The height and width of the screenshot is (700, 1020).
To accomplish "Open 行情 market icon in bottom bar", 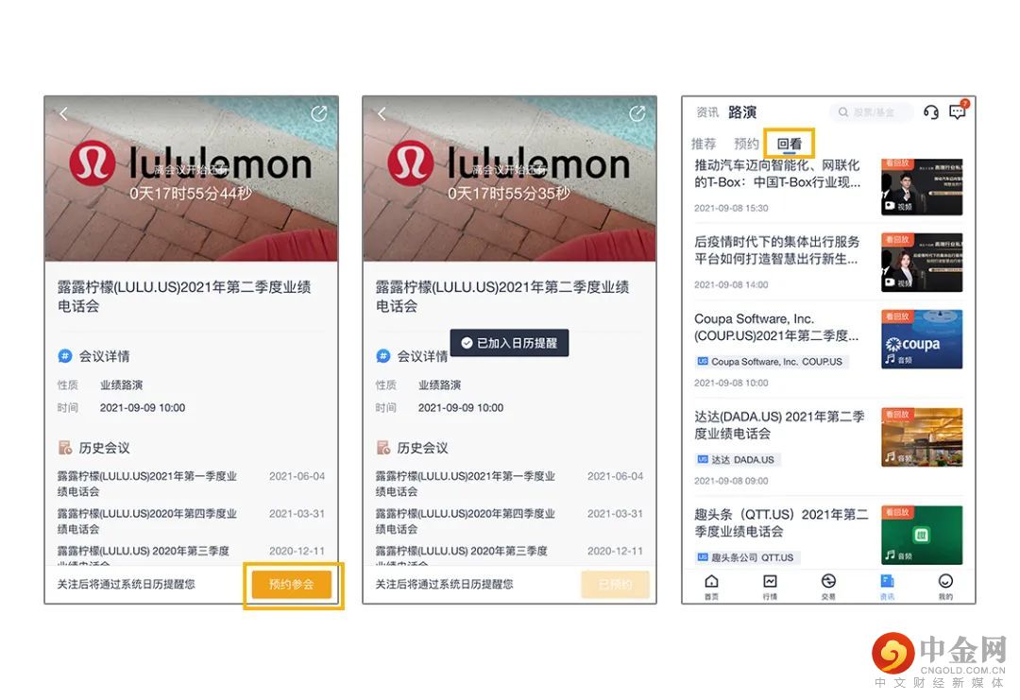I will click(770, 586).
